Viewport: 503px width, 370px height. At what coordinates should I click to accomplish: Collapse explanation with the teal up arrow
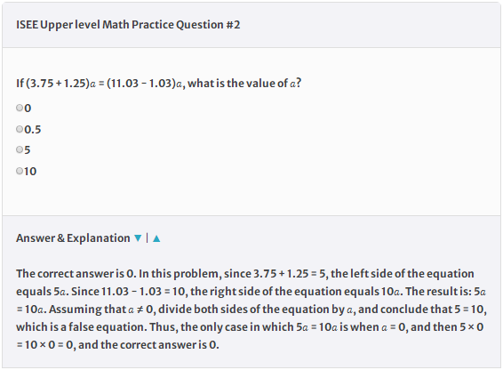click(x=156, y=238)
